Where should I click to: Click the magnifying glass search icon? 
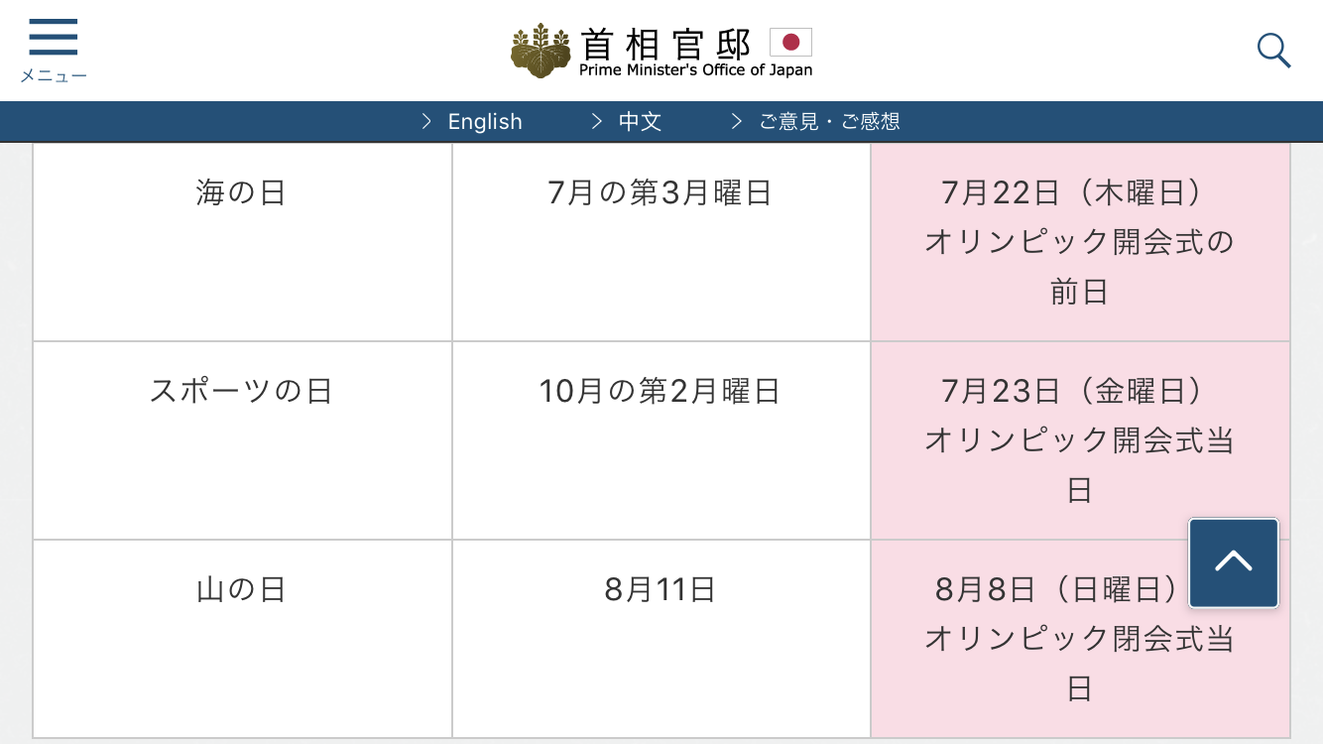1273,50
